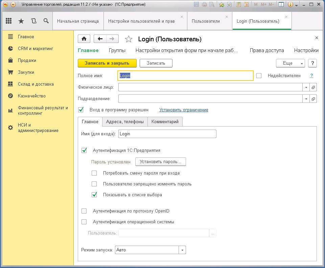
Task: Navigate forward with the right arrow
Action: point(112,39)
